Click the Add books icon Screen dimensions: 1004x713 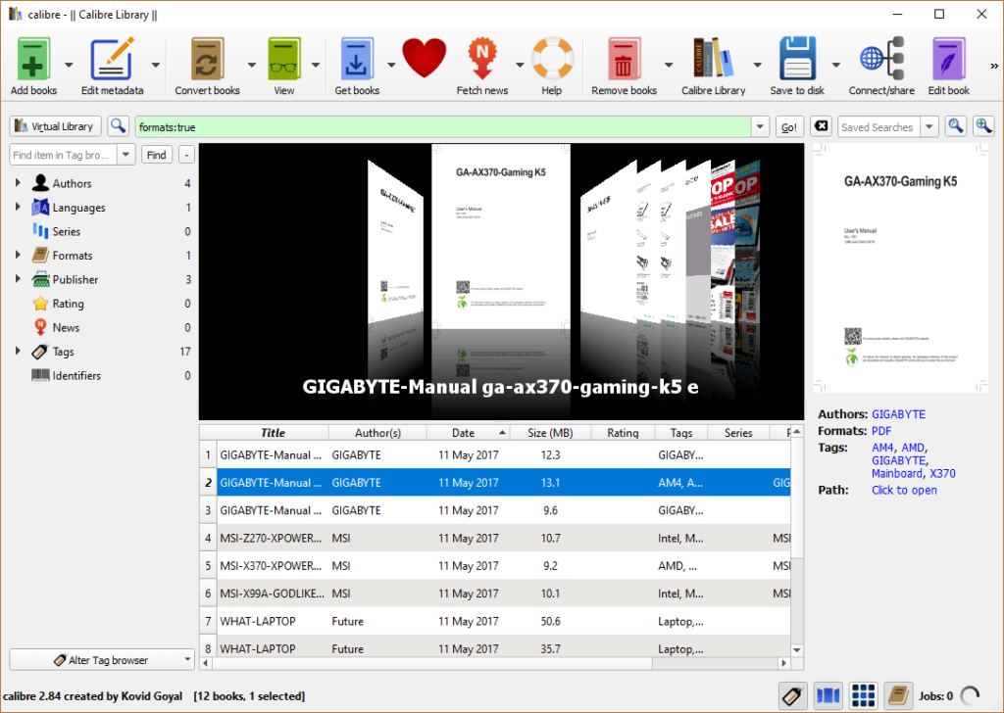click(33, 59)
